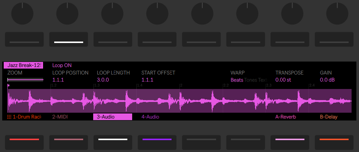Click the TRANSPOSE parameter label
The height and width of the screenshot is (152, 359).
(290, 73)
